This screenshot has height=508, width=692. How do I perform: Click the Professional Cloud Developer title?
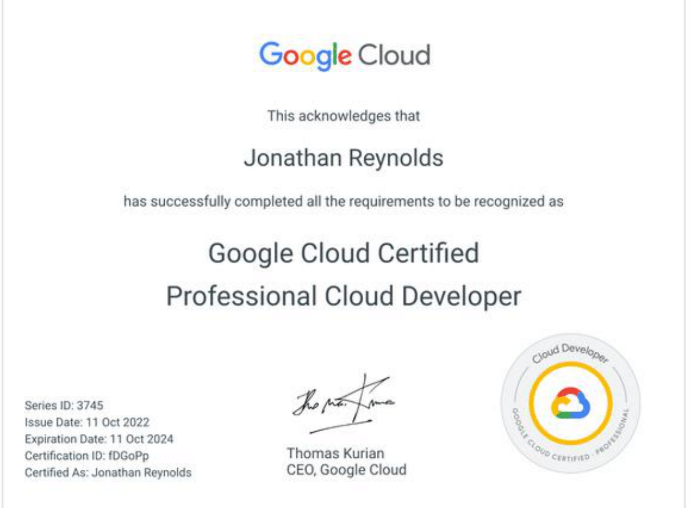pos(344,296)
